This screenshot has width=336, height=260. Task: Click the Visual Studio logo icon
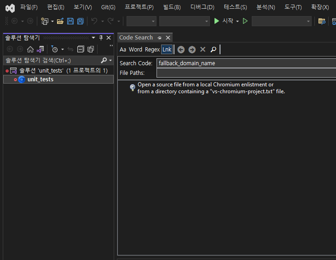point(10,8)
